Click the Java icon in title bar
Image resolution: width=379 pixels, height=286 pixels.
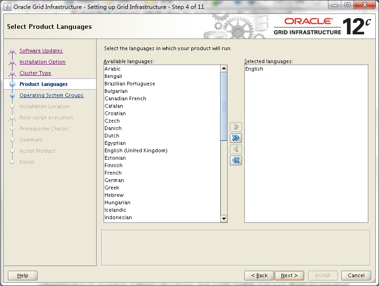pyautogui.click(x=7, y=7)
